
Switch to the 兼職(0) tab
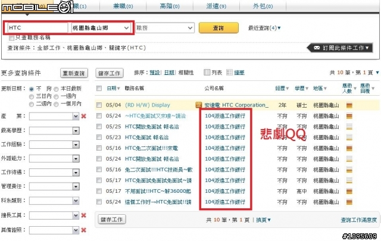pyautogui.click(x=123, y=6)
